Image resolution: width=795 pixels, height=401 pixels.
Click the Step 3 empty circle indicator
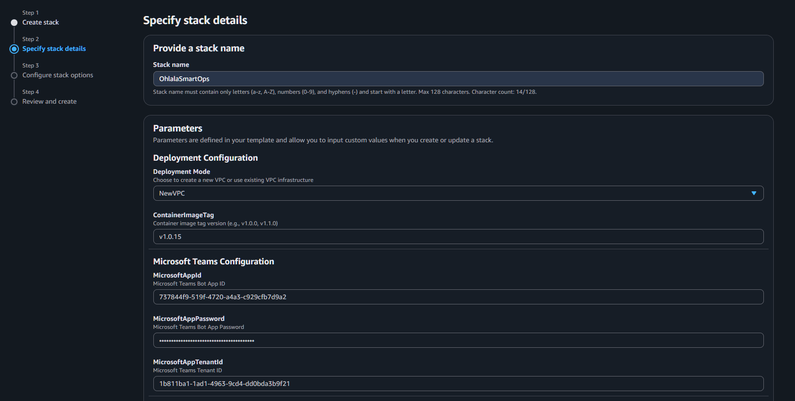coord(14,75)
